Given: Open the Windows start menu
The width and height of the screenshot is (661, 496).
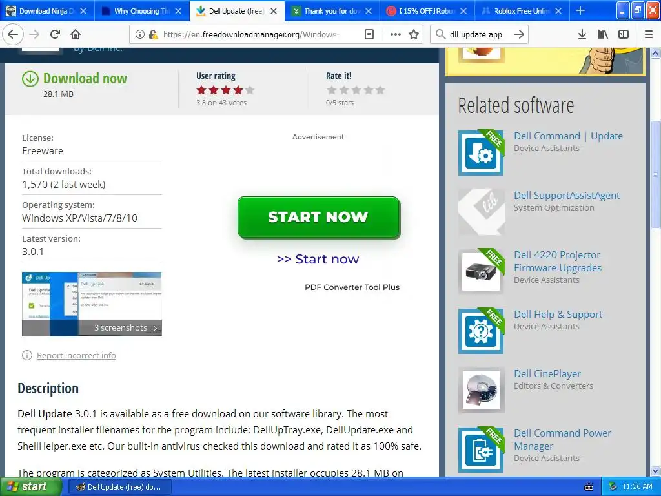Looking at the screenshot, I should coord(30,487).
